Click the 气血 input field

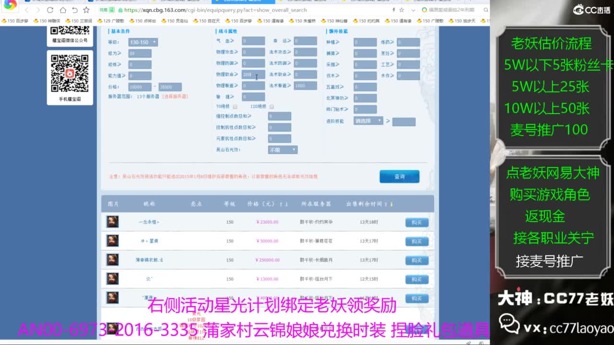pyautogui.click(x=253, y=41)
